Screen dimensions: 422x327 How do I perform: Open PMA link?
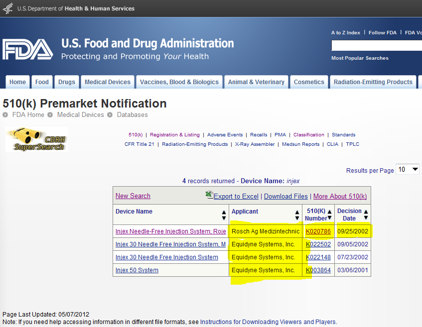click(x=280, y=135)
